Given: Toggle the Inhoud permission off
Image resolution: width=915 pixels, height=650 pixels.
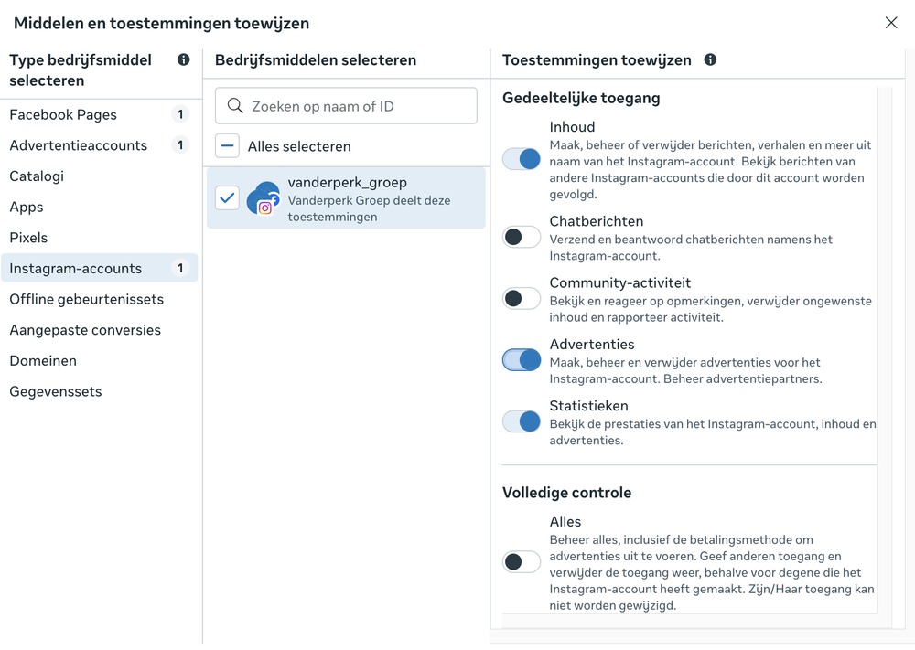Looking at the screenshot, I should [522, 159].
